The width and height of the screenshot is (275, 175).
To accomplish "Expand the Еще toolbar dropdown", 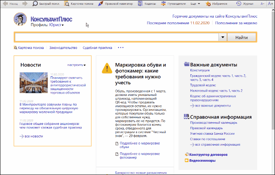I will (x=195, y=4).
